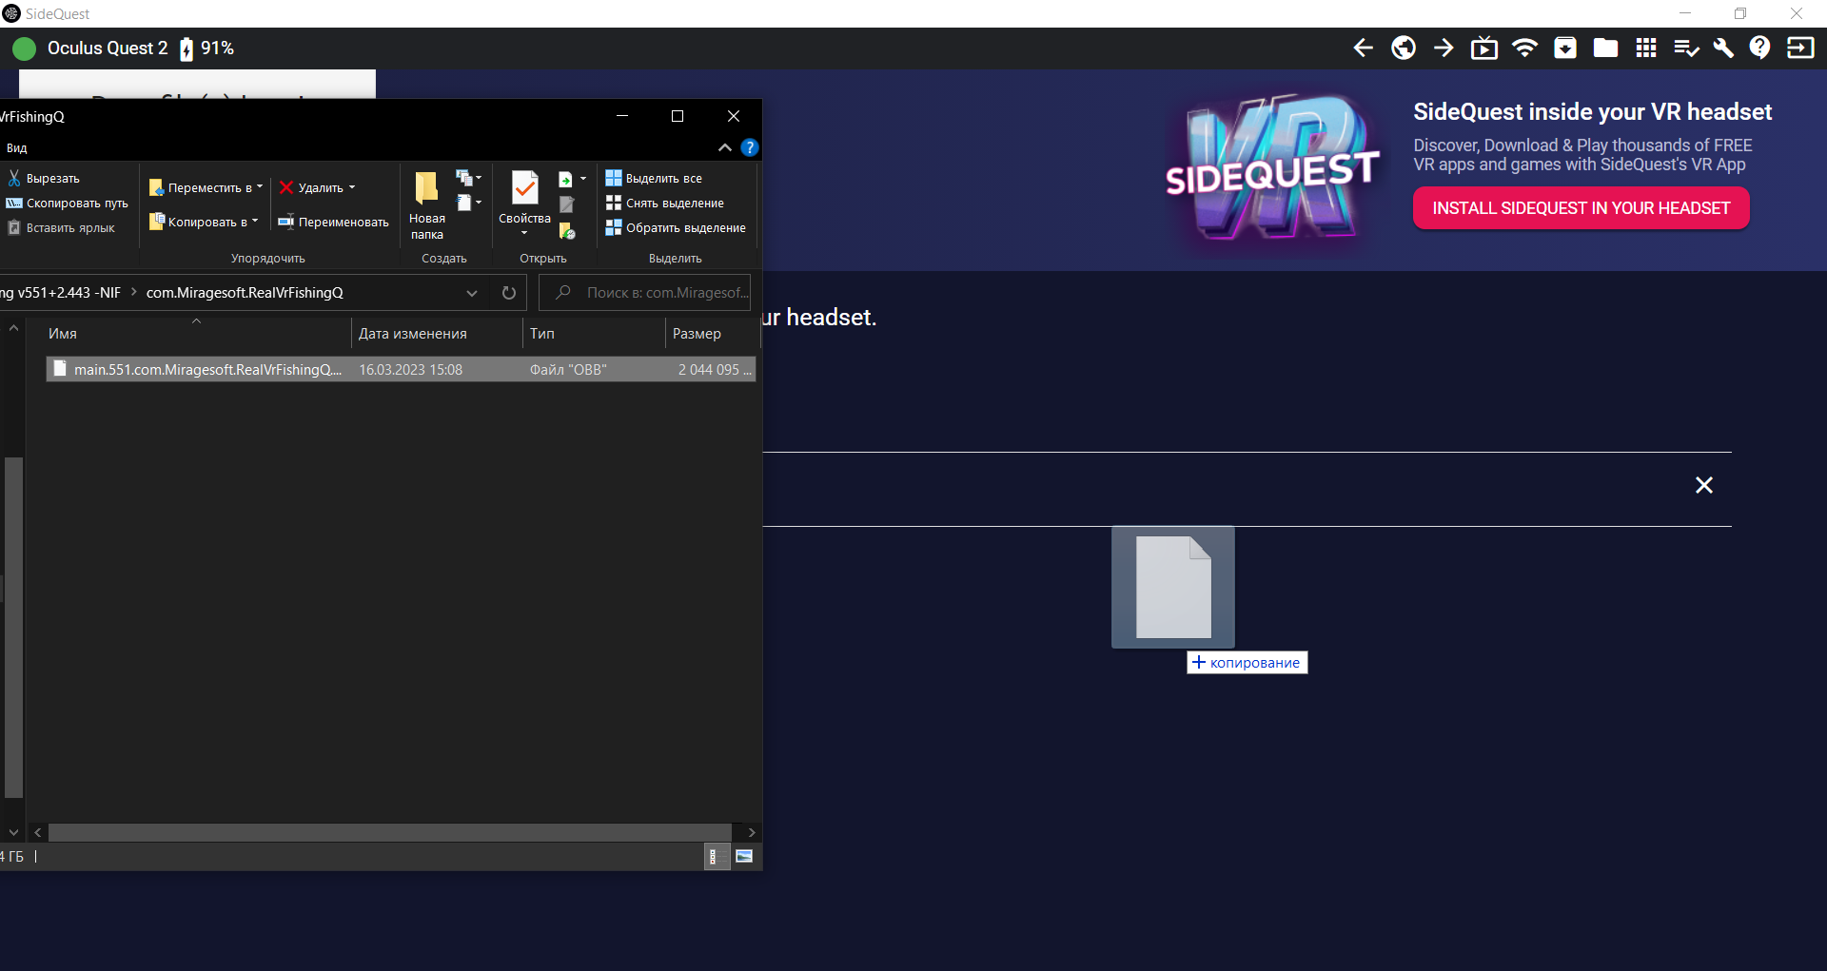
Task: Click the blue Explorer help icon
Action: pos(750,147)
